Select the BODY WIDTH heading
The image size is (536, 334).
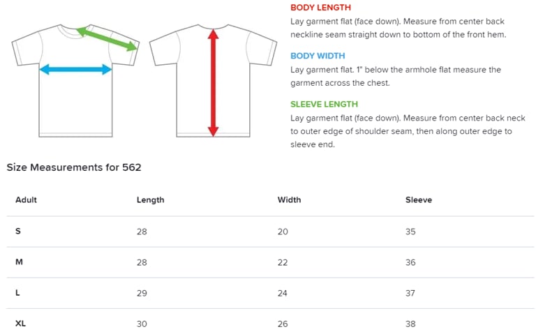318,56
